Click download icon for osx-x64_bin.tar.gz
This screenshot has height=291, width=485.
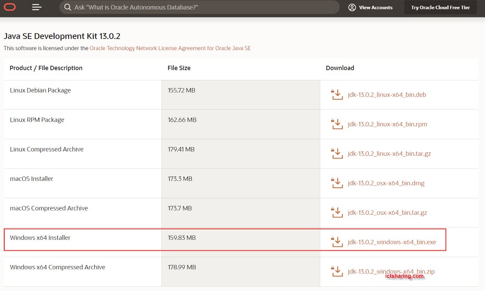pos(337,212)
